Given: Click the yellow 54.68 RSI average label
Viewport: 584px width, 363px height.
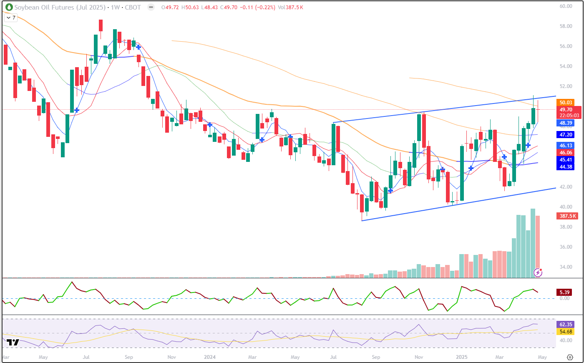Looking at the screenshot, I should 566,332.
